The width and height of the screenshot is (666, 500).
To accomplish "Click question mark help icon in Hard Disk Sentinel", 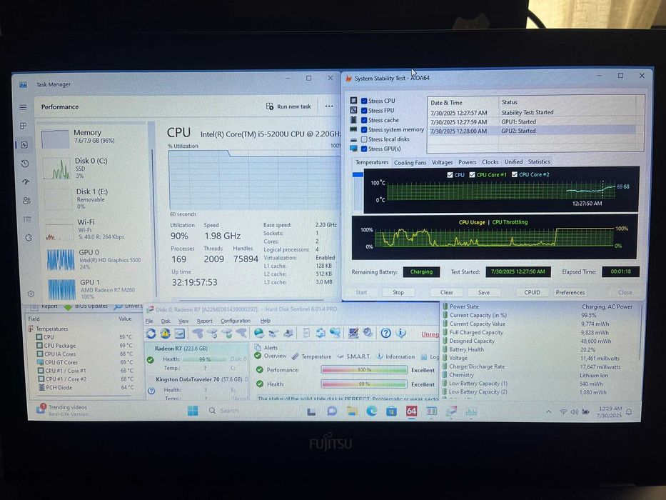I will [x=385, y=333].
